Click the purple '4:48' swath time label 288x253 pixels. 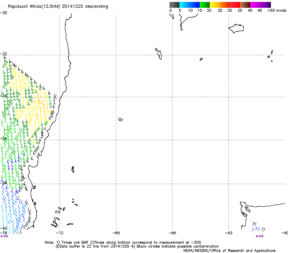click(259, 236)
